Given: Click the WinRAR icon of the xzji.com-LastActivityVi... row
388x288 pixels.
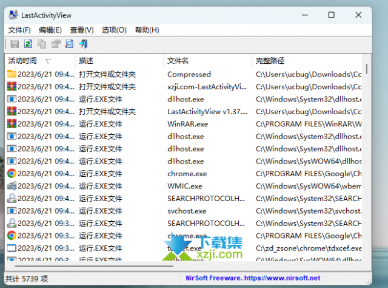Looking at the screenshot, I should [x=12, y=86].
